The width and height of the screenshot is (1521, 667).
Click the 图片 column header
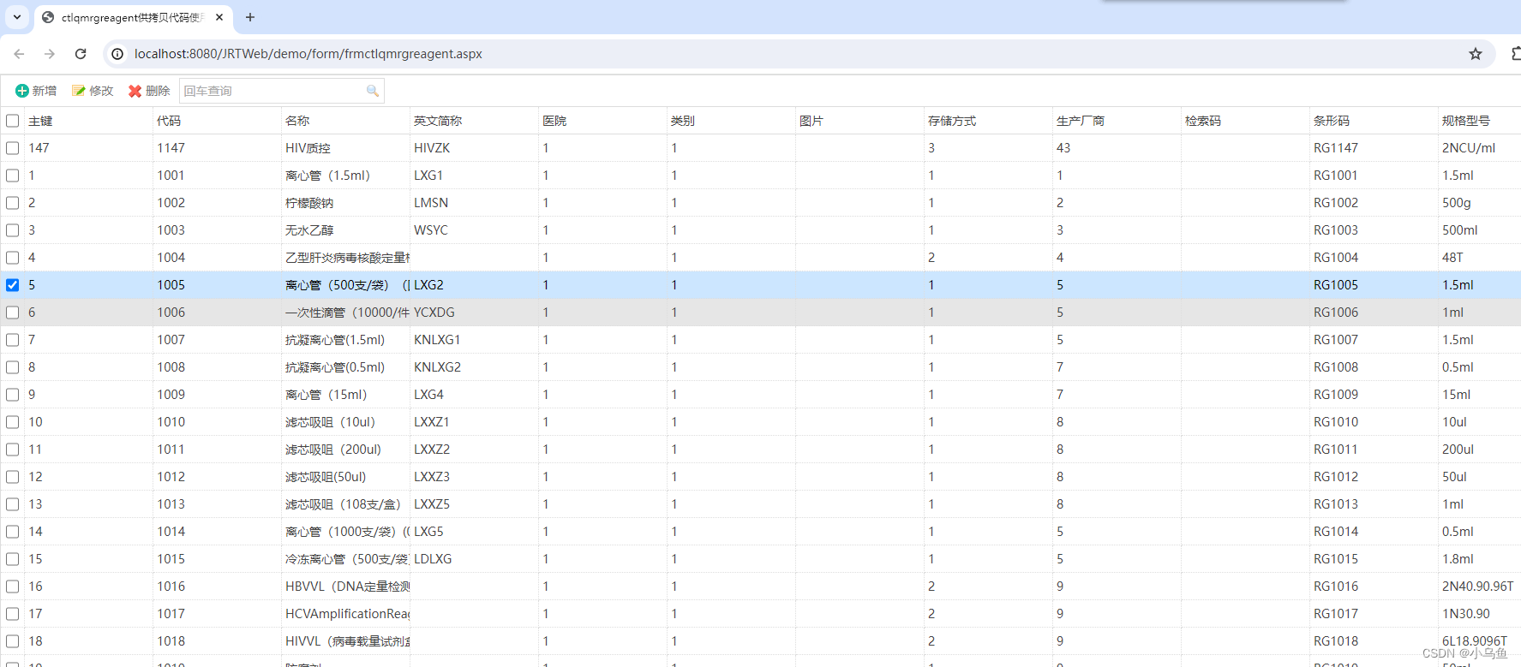coord(859,121)
